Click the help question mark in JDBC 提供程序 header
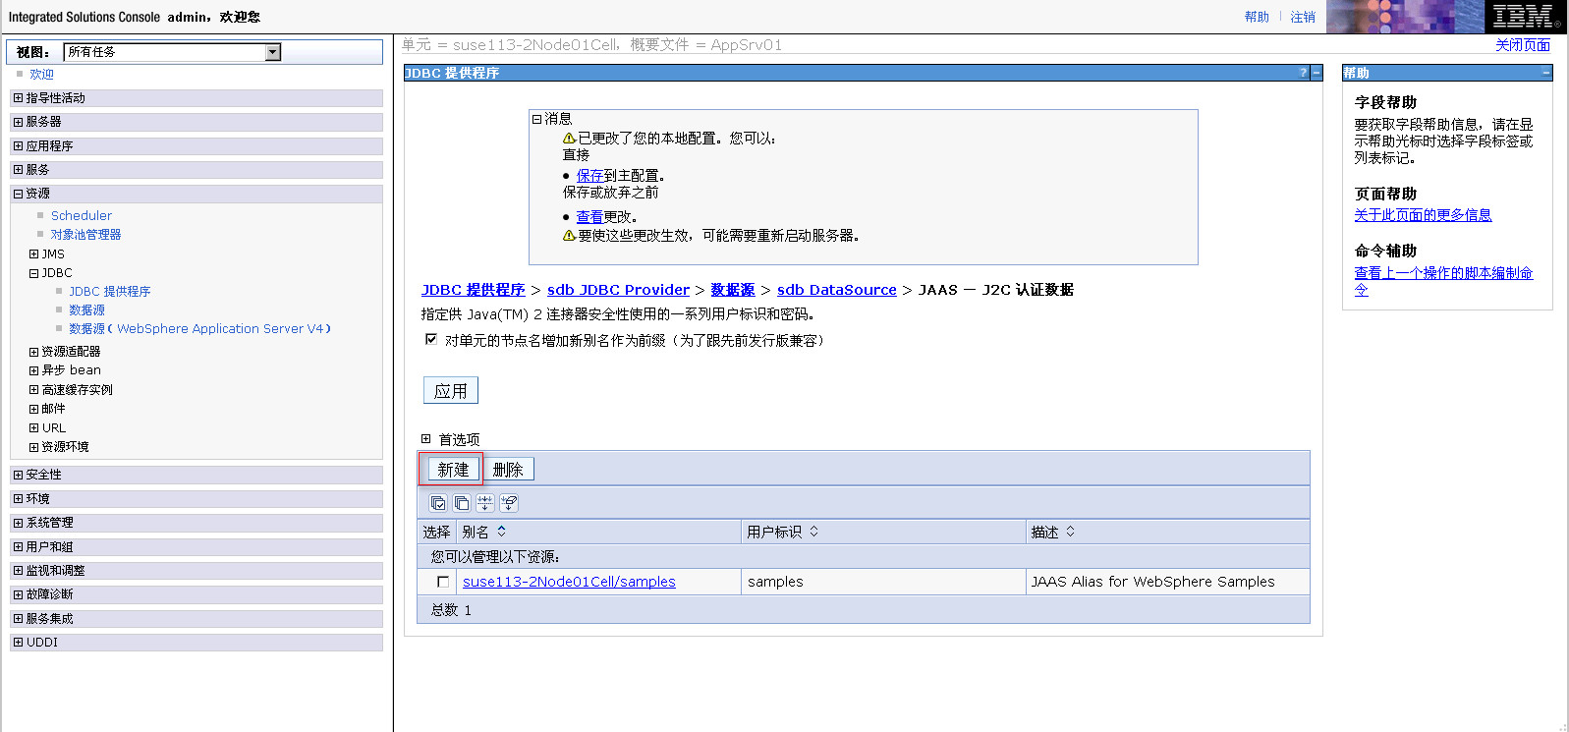Screen dimensions: 1569x732 1304,73
